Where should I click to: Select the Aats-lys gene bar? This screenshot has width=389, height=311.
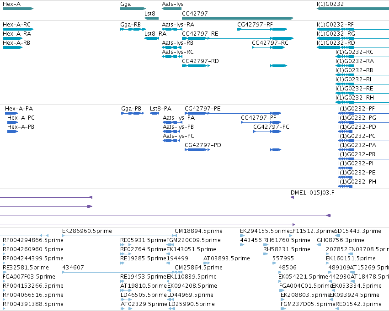172,9
